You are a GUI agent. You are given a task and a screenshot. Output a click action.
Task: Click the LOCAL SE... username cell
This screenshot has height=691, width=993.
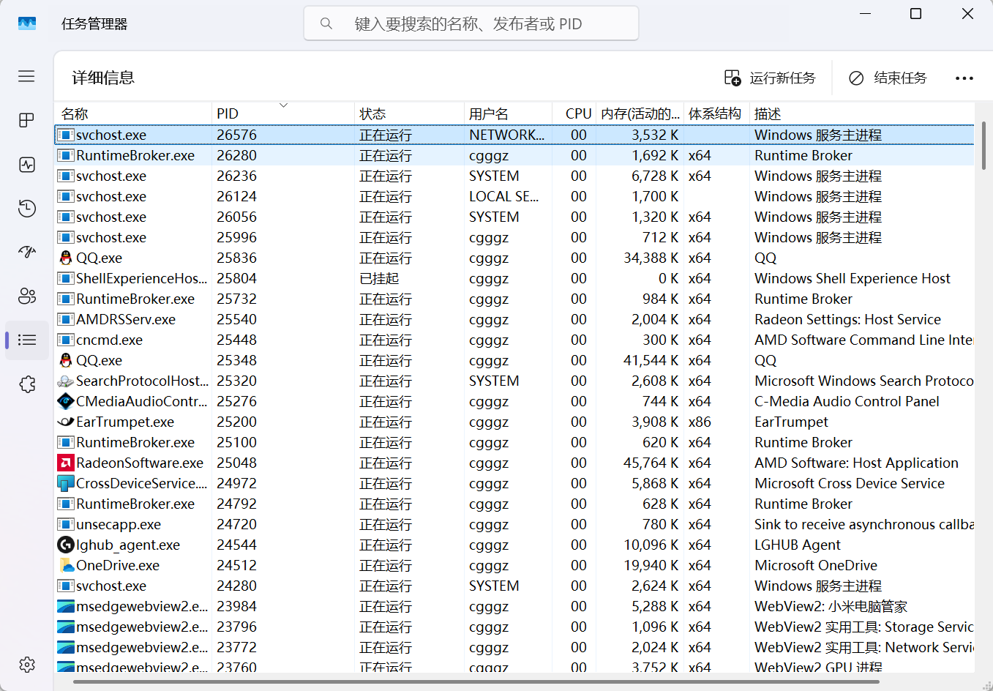click(503, 196)
